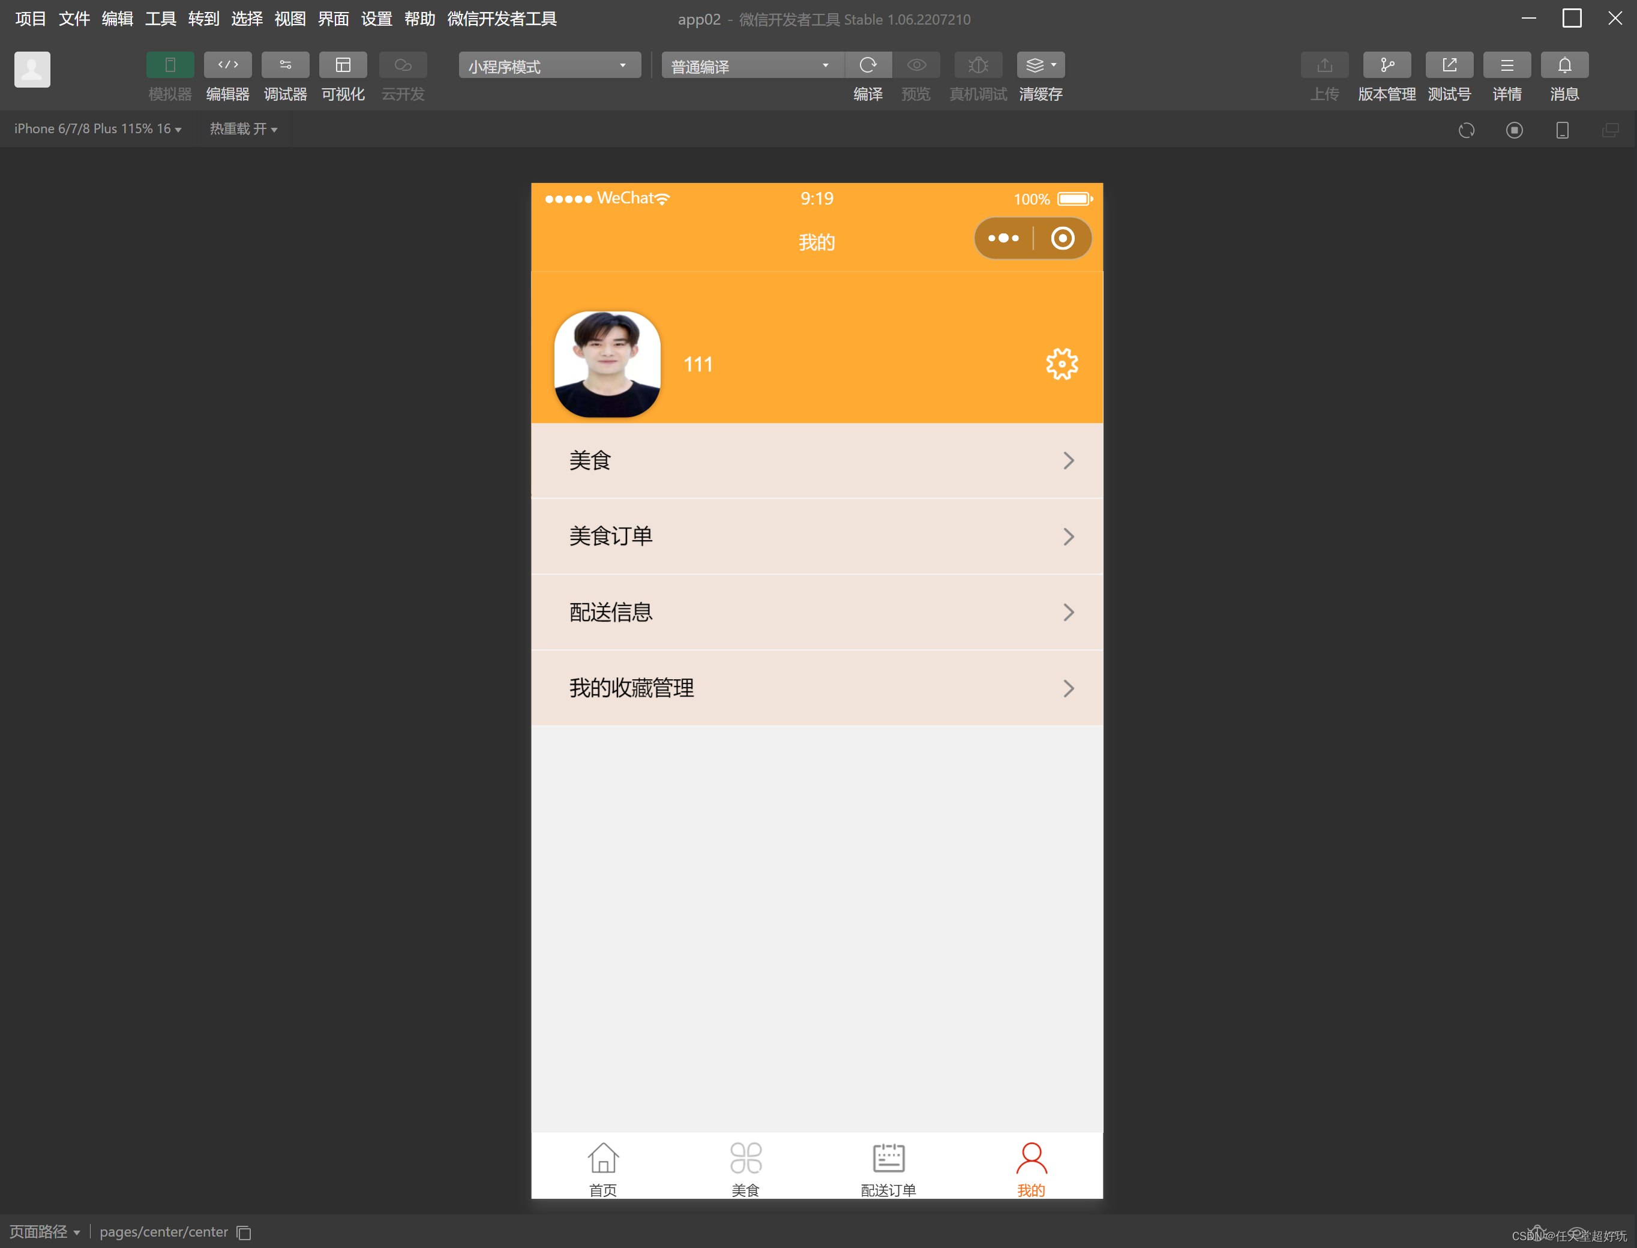Open settings via the gear icon
This screenshot has height=1248, width=1637.
click(1062, 364)
